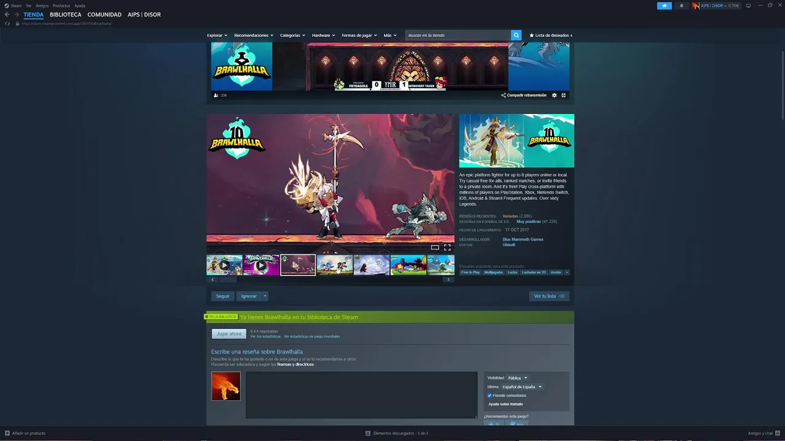The image size is (785, 441).
Task: Go forward with the right arrow
Action: (17, 15)
